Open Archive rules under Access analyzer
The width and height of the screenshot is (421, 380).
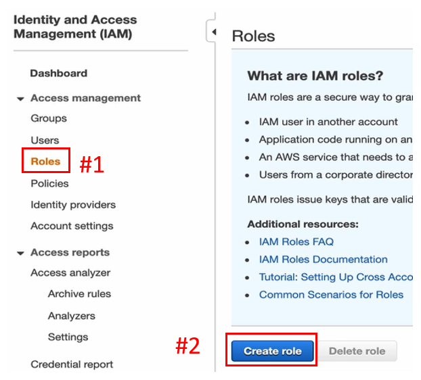click(79, 294)
